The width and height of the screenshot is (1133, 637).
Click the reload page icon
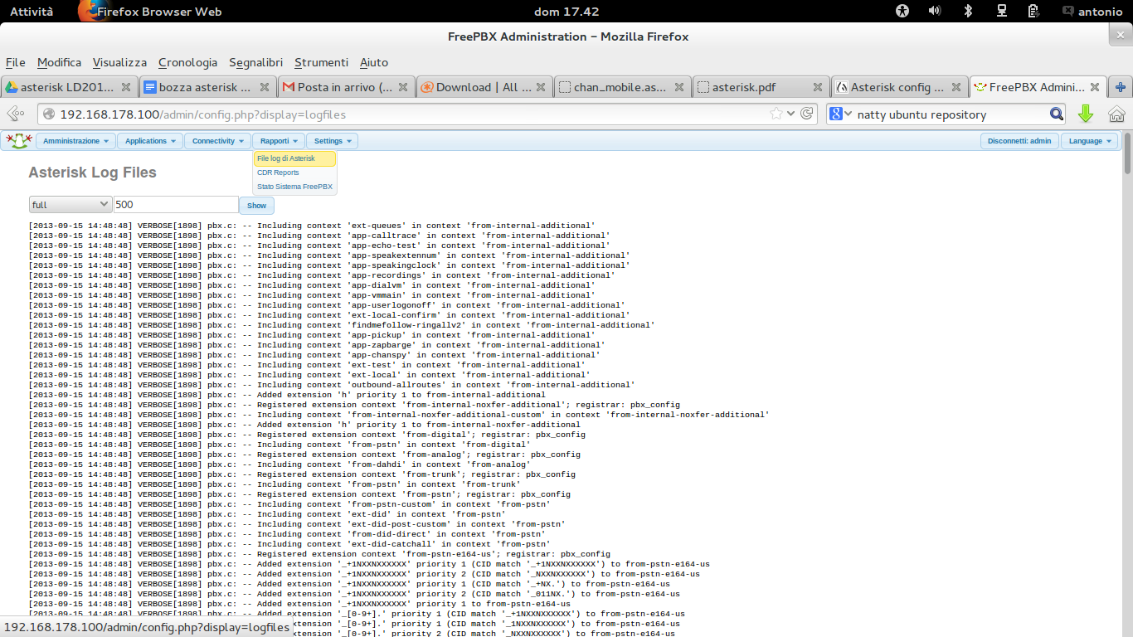[806, 114]
